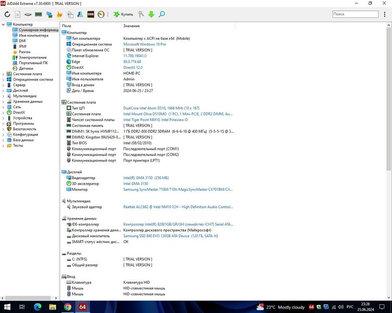Expand the Дисплей tree node

(3, 90)
